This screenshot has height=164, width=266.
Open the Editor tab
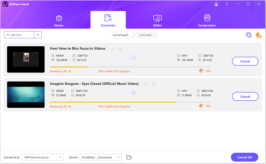coord(157,21)
